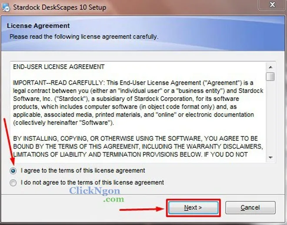This screenshot has width=287, height=225.
Task: Click the IMPORTANT--READ CAREFULLY paragraph
Action: (x=138, y=103)
